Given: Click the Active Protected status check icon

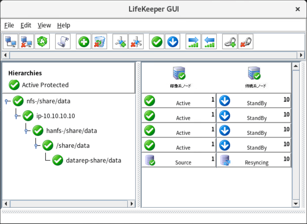Looking at the screenshot, I should pyautogui.click(x=14, y=85).
